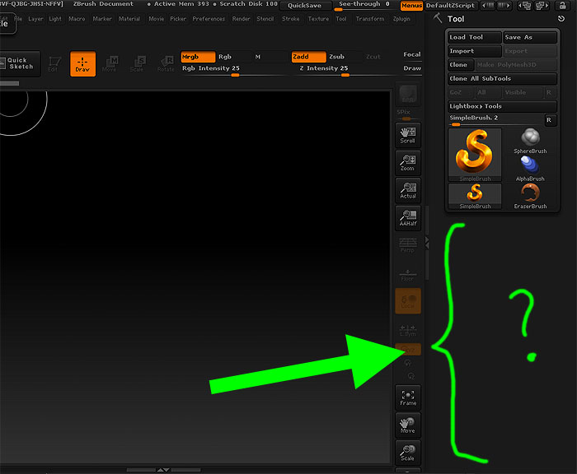This screenshot has height=474, width=577.
Task: Click the BPR render icon
Action: coord(408,95)
